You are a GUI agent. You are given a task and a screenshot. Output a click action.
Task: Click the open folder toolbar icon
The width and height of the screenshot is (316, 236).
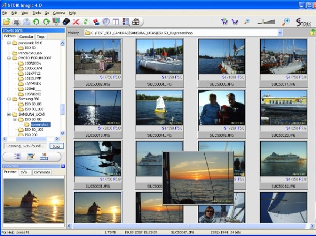pos(6,22)
